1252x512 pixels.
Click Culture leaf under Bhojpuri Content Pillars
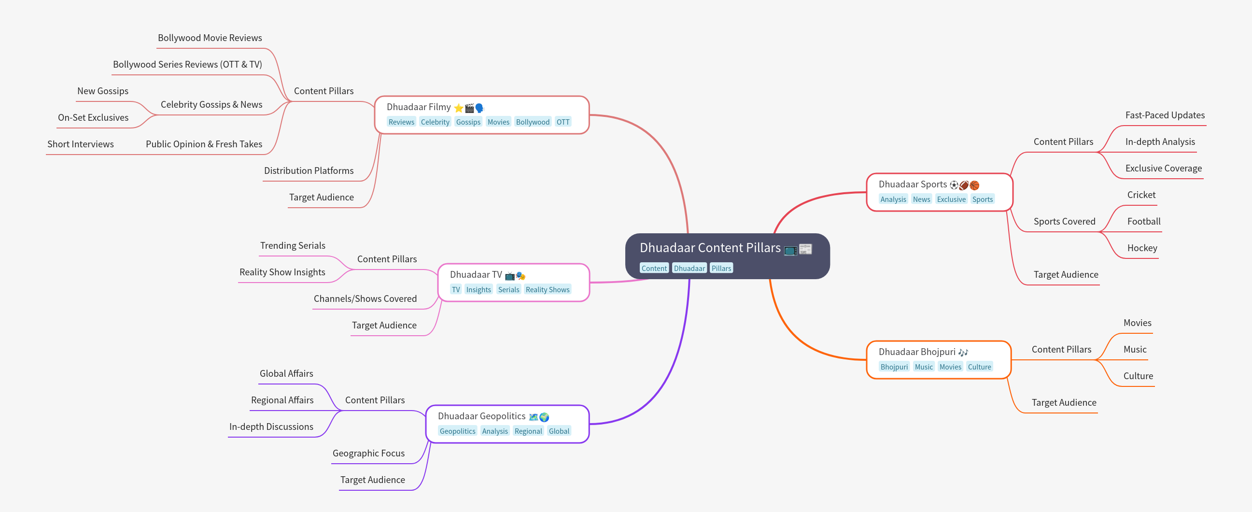(x=1137, y=376)
